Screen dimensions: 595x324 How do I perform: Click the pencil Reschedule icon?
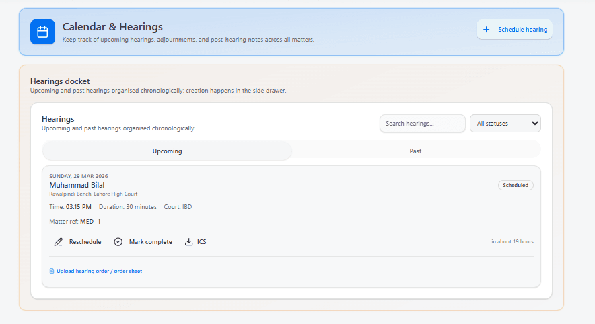click(x=59, y=242)
